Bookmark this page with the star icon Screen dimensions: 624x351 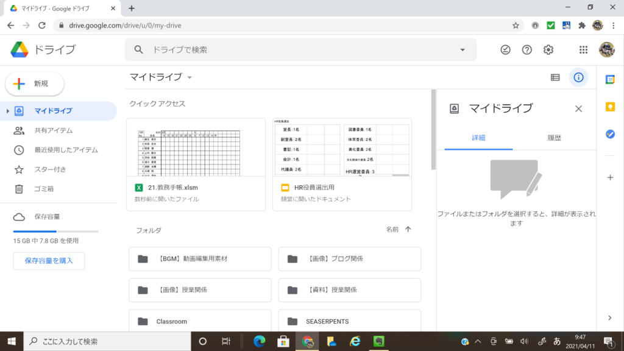coord(516,26)
